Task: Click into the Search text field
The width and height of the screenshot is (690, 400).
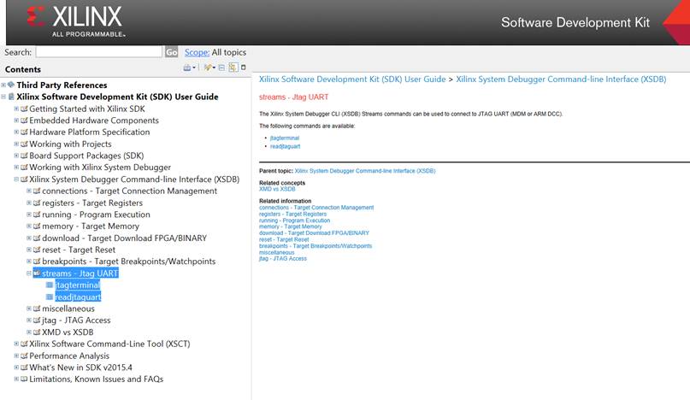Action: 98,52
